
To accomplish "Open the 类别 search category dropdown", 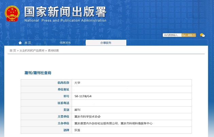I will 191,35.
